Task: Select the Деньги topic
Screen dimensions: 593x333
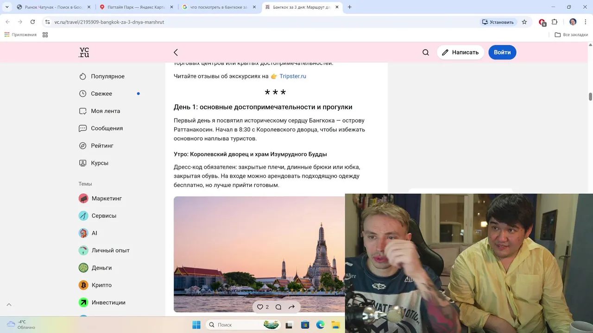Action: point(95,268)
